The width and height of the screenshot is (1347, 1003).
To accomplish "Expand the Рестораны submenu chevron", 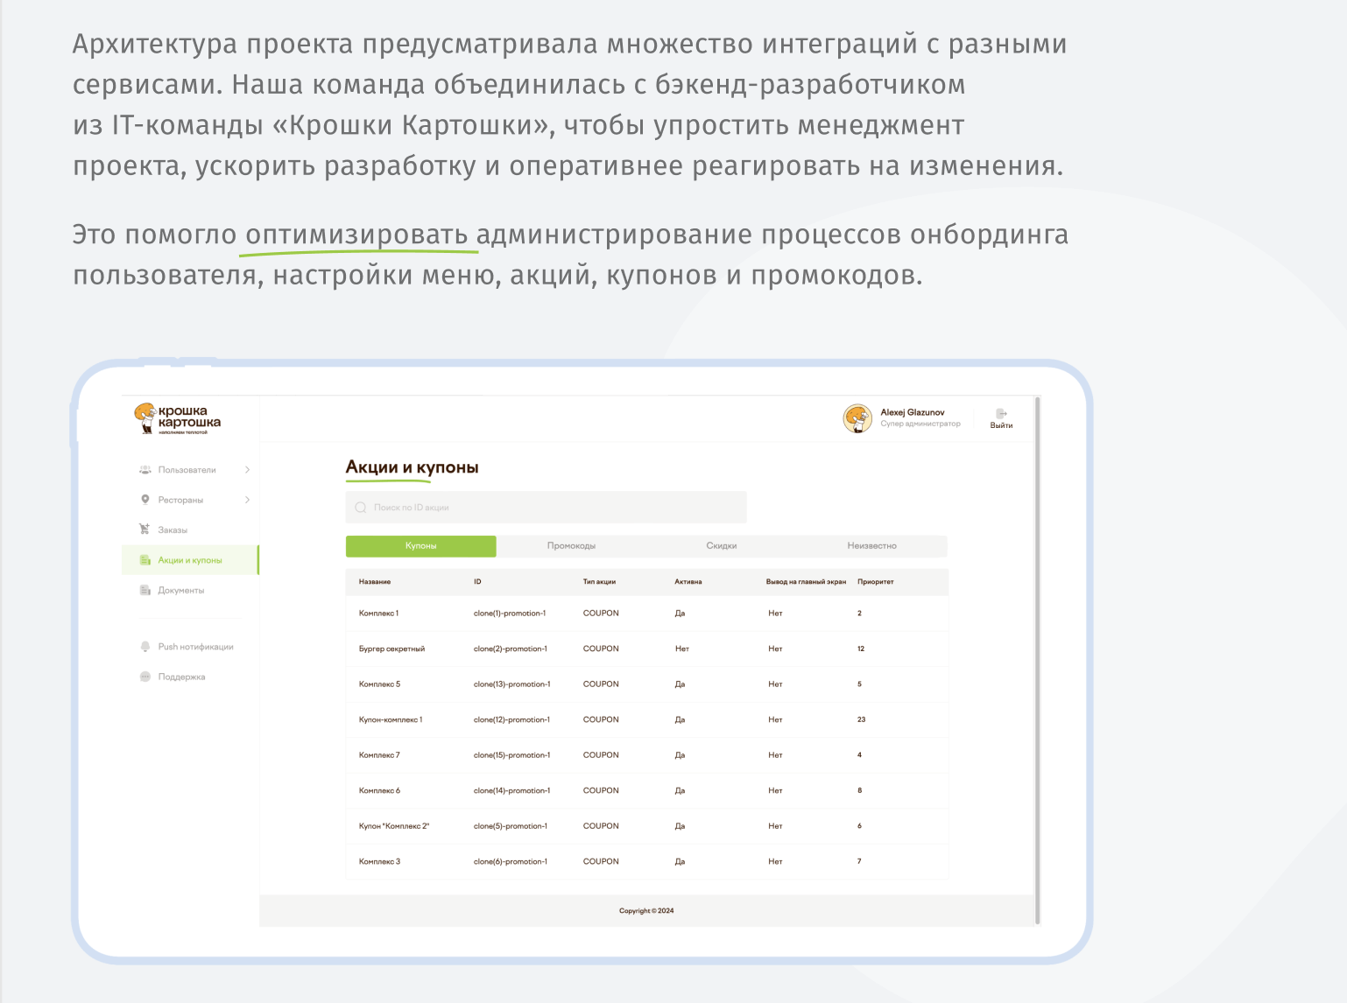I will [x=248, y=500].
